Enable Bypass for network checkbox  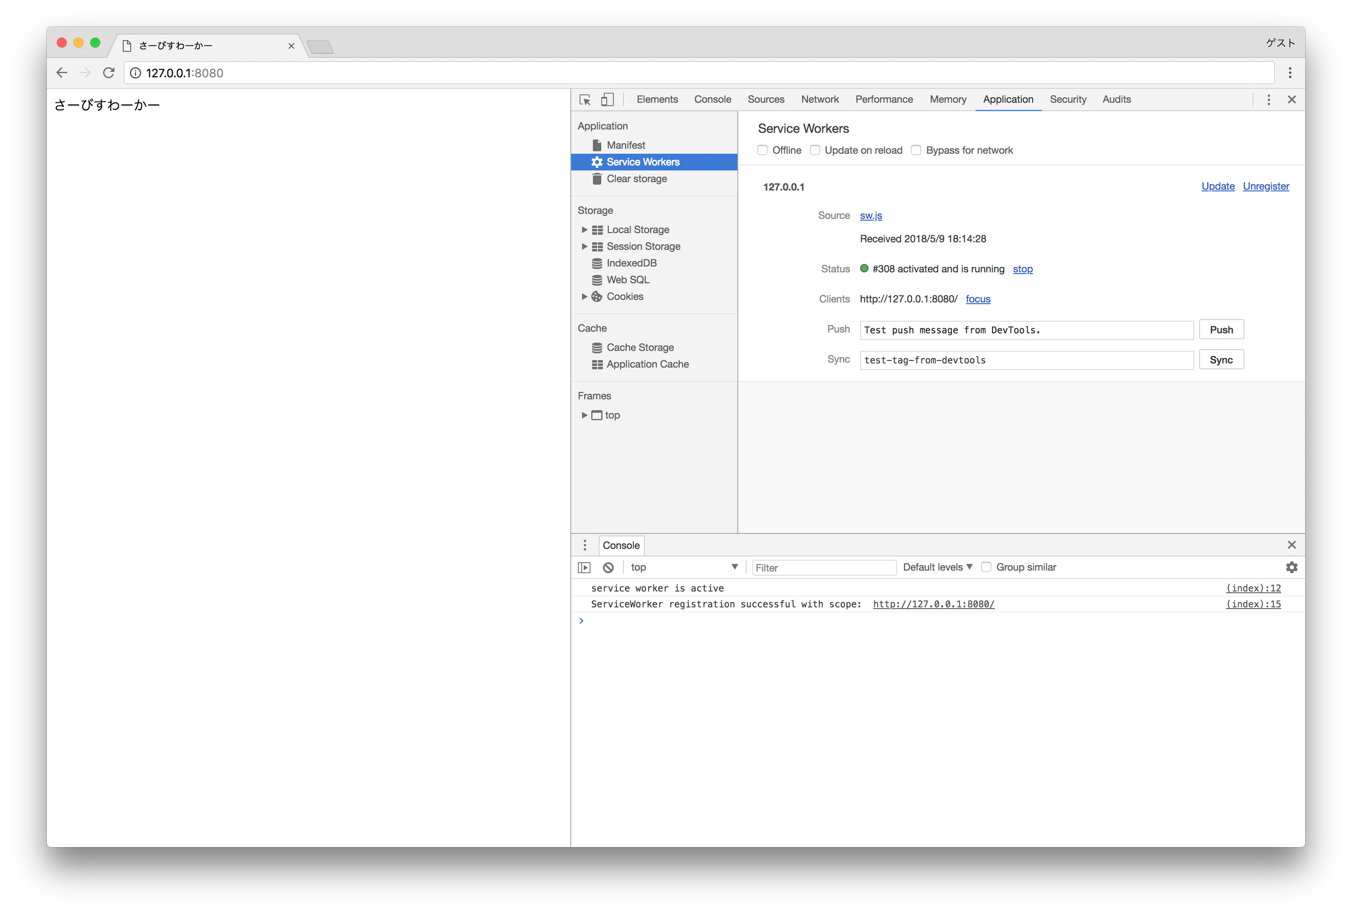pyautogui.click(x=916, y=150)
